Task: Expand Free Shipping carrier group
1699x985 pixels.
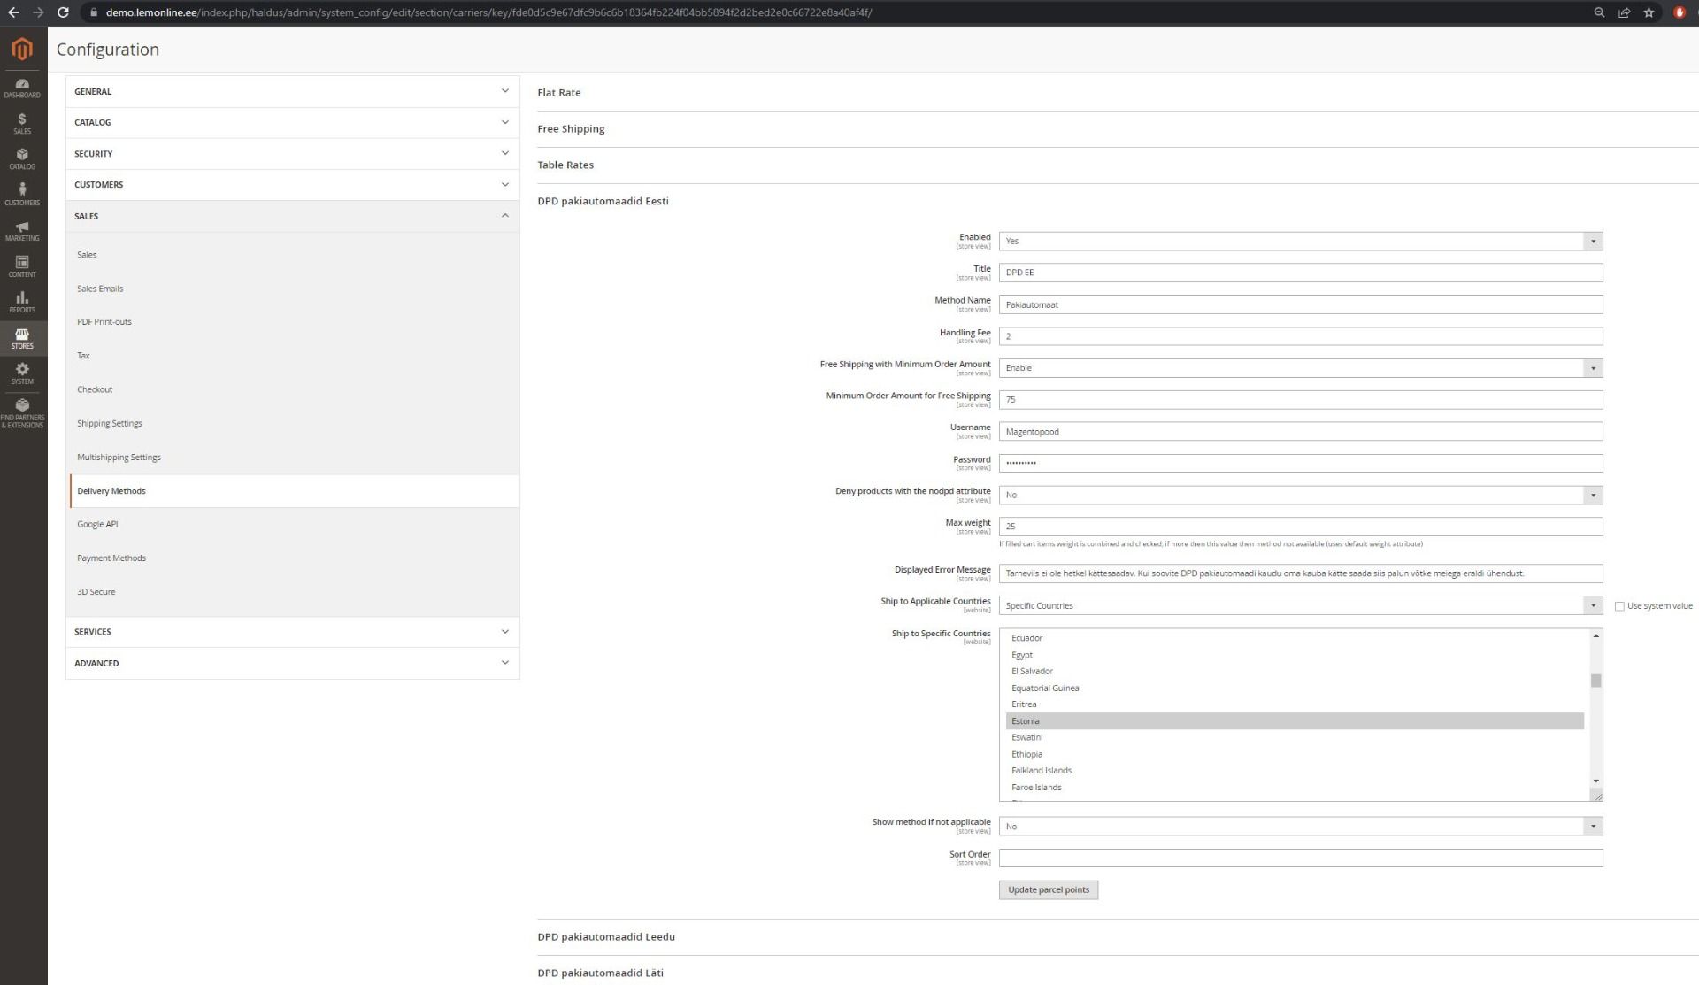Action: (571, 129)
